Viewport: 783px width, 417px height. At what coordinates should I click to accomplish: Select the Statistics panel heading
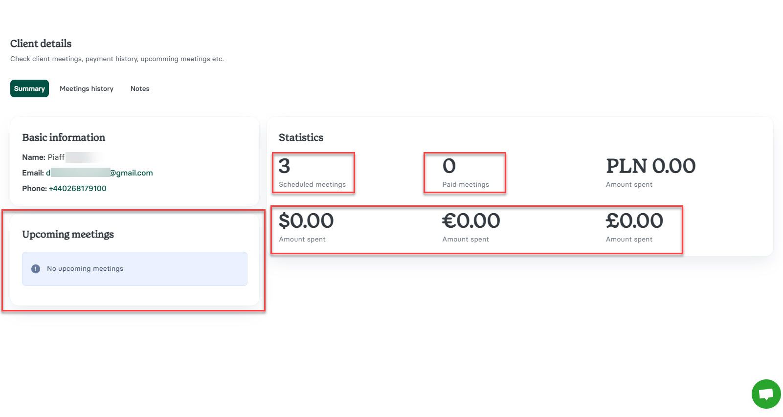pyautogui.click(x=301, y=137)
